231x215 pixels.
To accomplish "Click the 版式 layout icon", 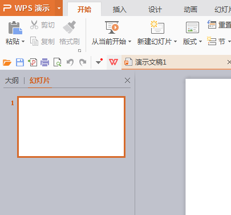I will 192,27.
